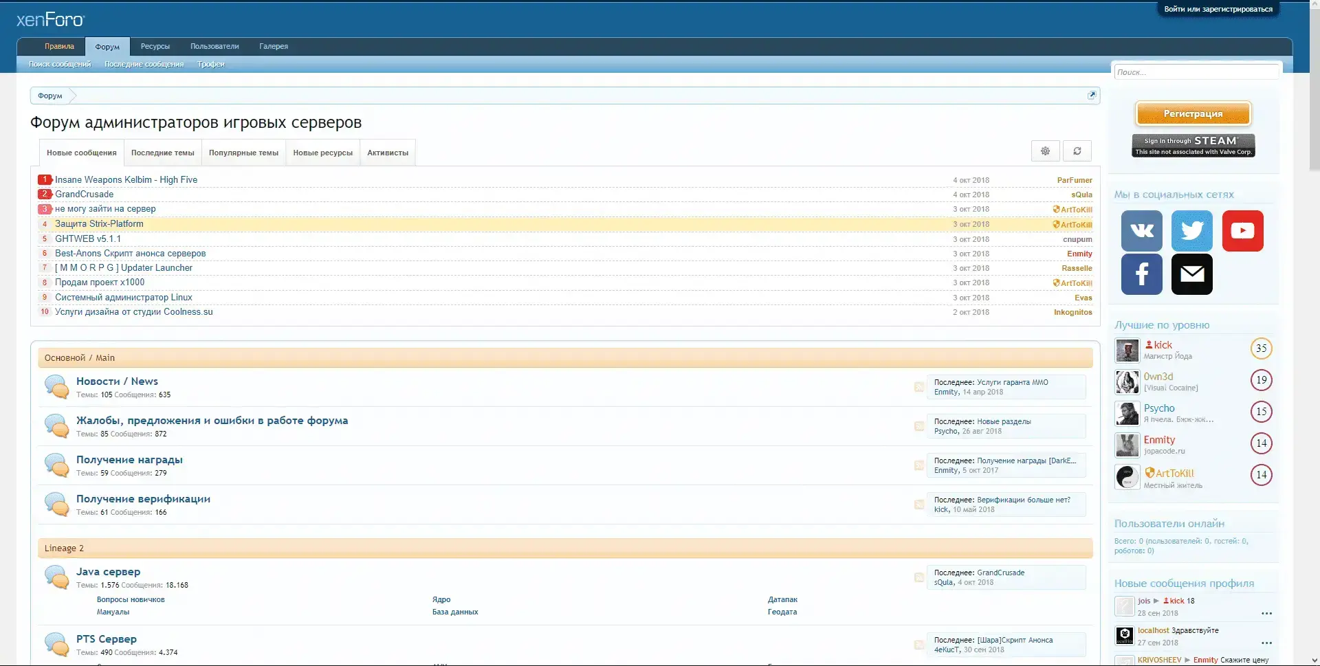Open the Галерея navigation tab
This screenshot has width=1320, height=666.
click(x=274, y=46)
